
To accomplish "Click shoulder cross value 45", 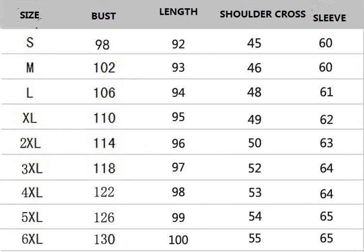I will tap(254, 43).
